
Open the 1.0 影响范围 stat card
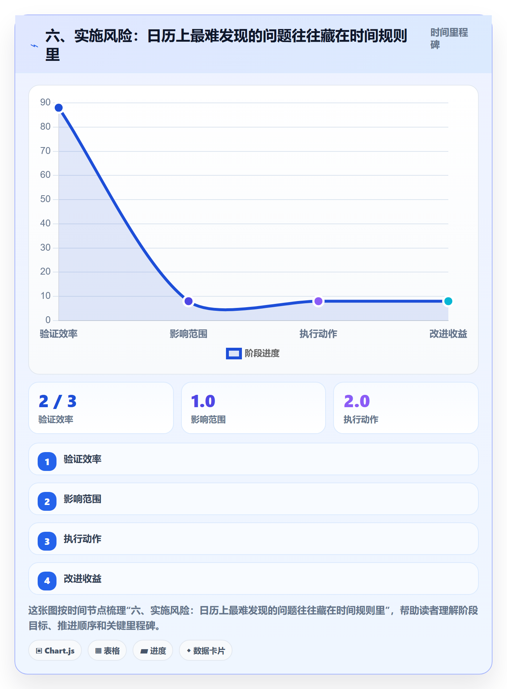pos(253,408)
